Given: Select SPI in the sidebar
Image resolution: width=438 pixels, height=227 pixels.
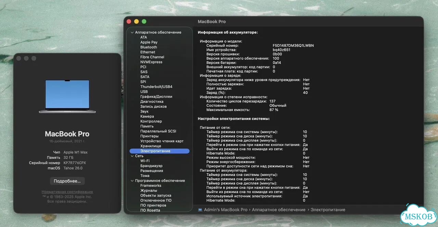Looking at the screenshot, I should click(143, 82).
